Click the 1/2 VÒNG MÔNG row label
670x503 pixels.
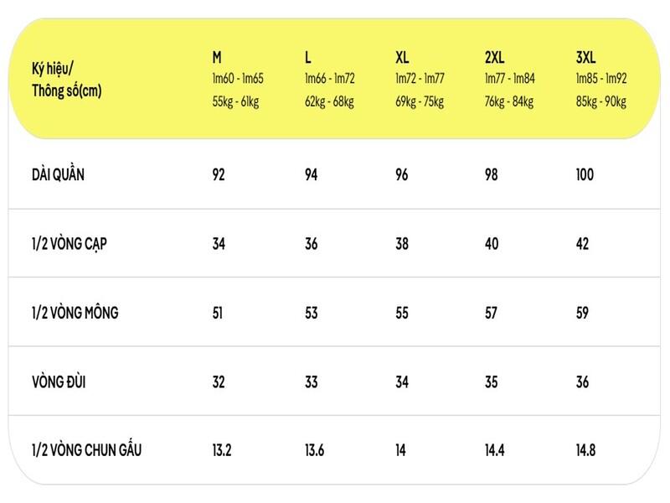74,313
